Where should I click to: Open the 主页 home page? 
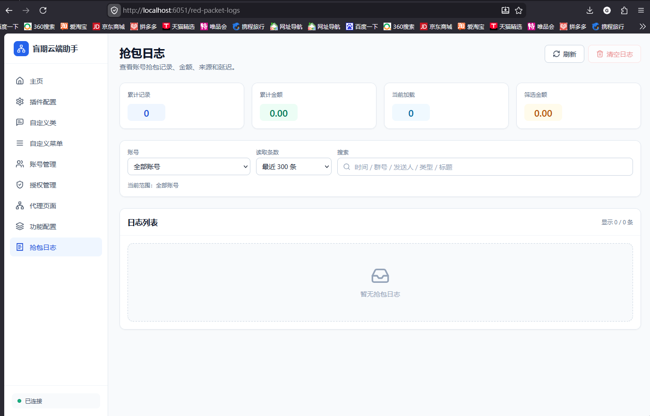coord(56,81)
